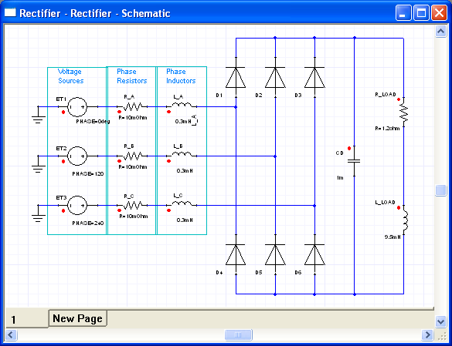Click the horizontal scrollbar right arrow
The image size is (452, 346).
pos(427,335)
